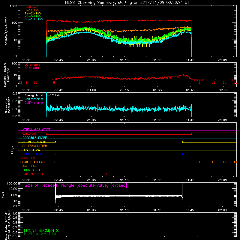Pick the '50-100 keV' cyan legend label
Screen dimensions: 240x240
[x=34, y=19]
